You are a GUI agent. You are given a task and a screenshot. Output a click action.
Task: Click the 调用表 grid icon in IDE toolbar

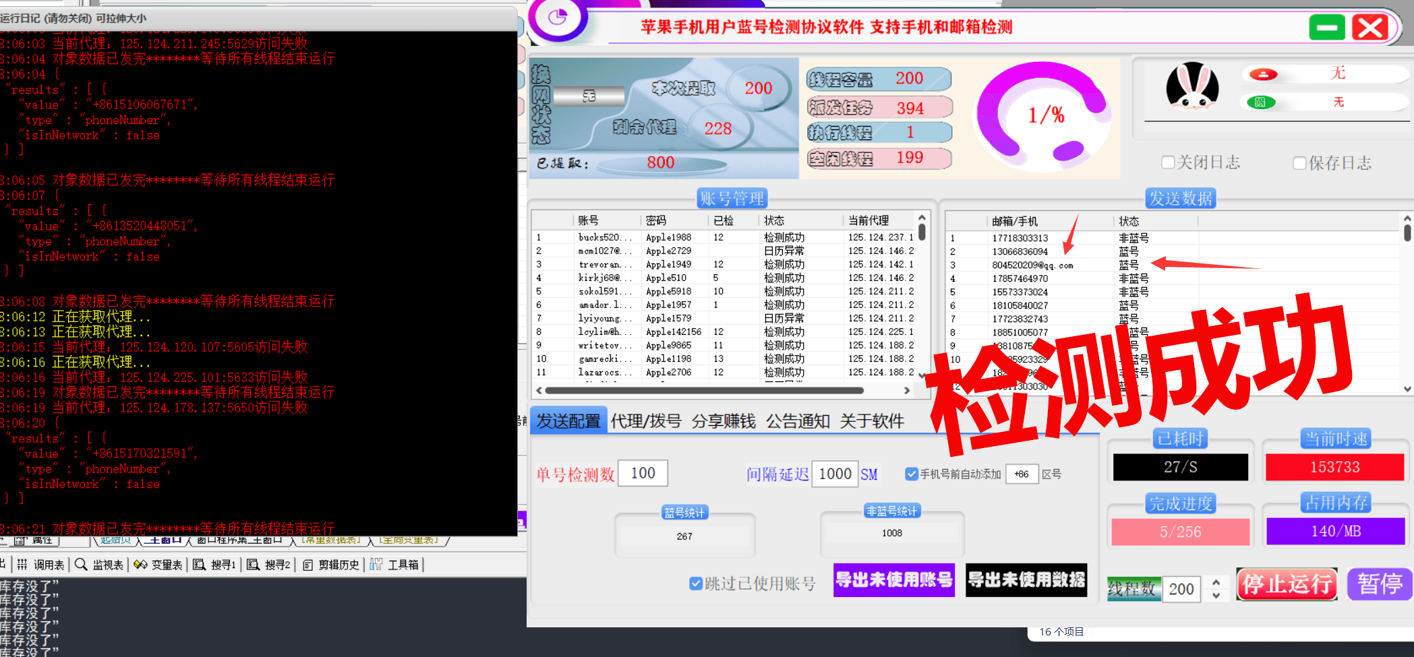[x=22, y=565]
